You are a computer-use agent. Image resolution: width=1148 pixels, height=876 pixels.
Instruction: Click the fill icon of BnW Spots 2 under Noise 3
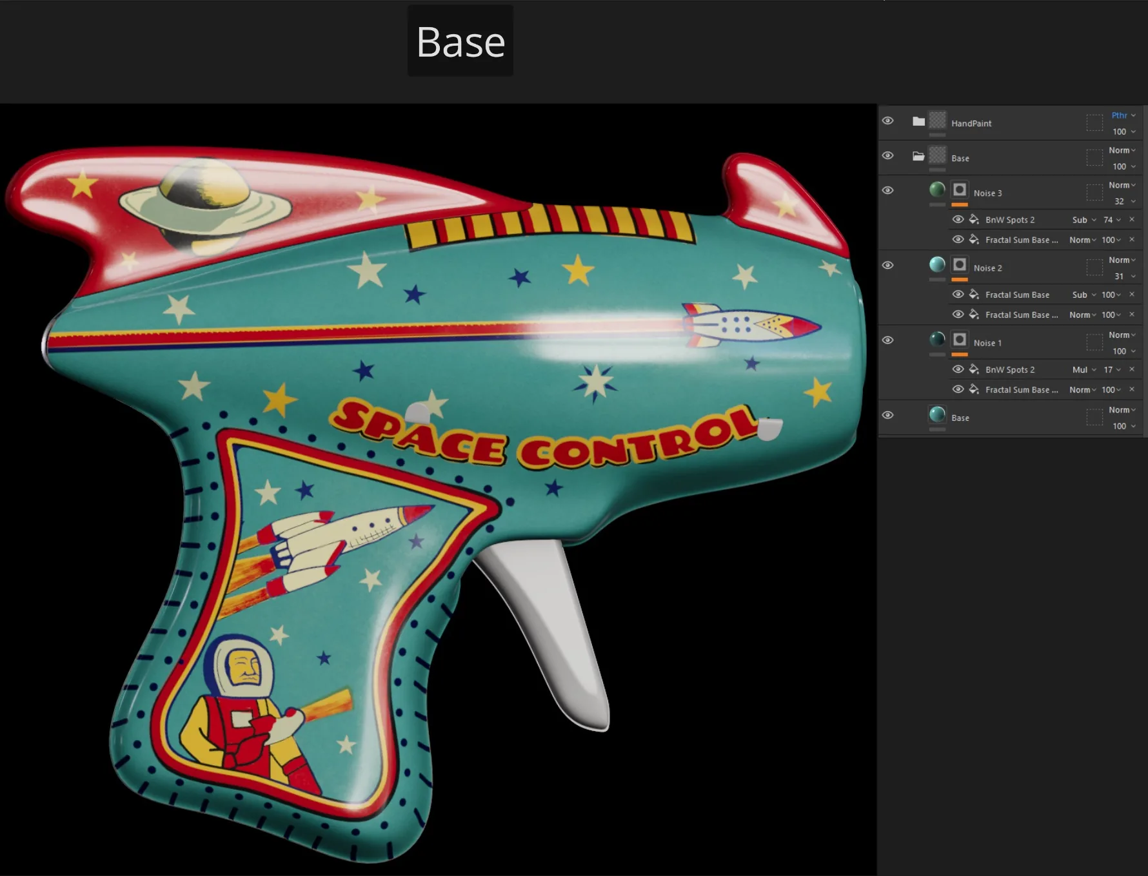(x=974, y=220)
